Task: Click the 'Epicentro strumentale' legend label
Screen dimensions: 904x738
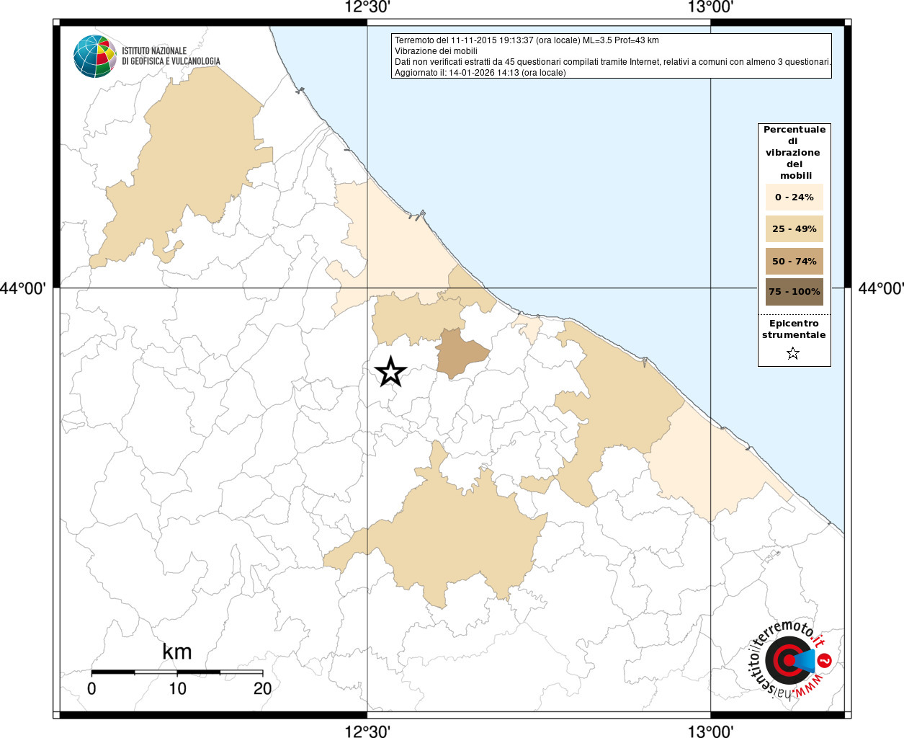Action: click(x=794, y=329)
